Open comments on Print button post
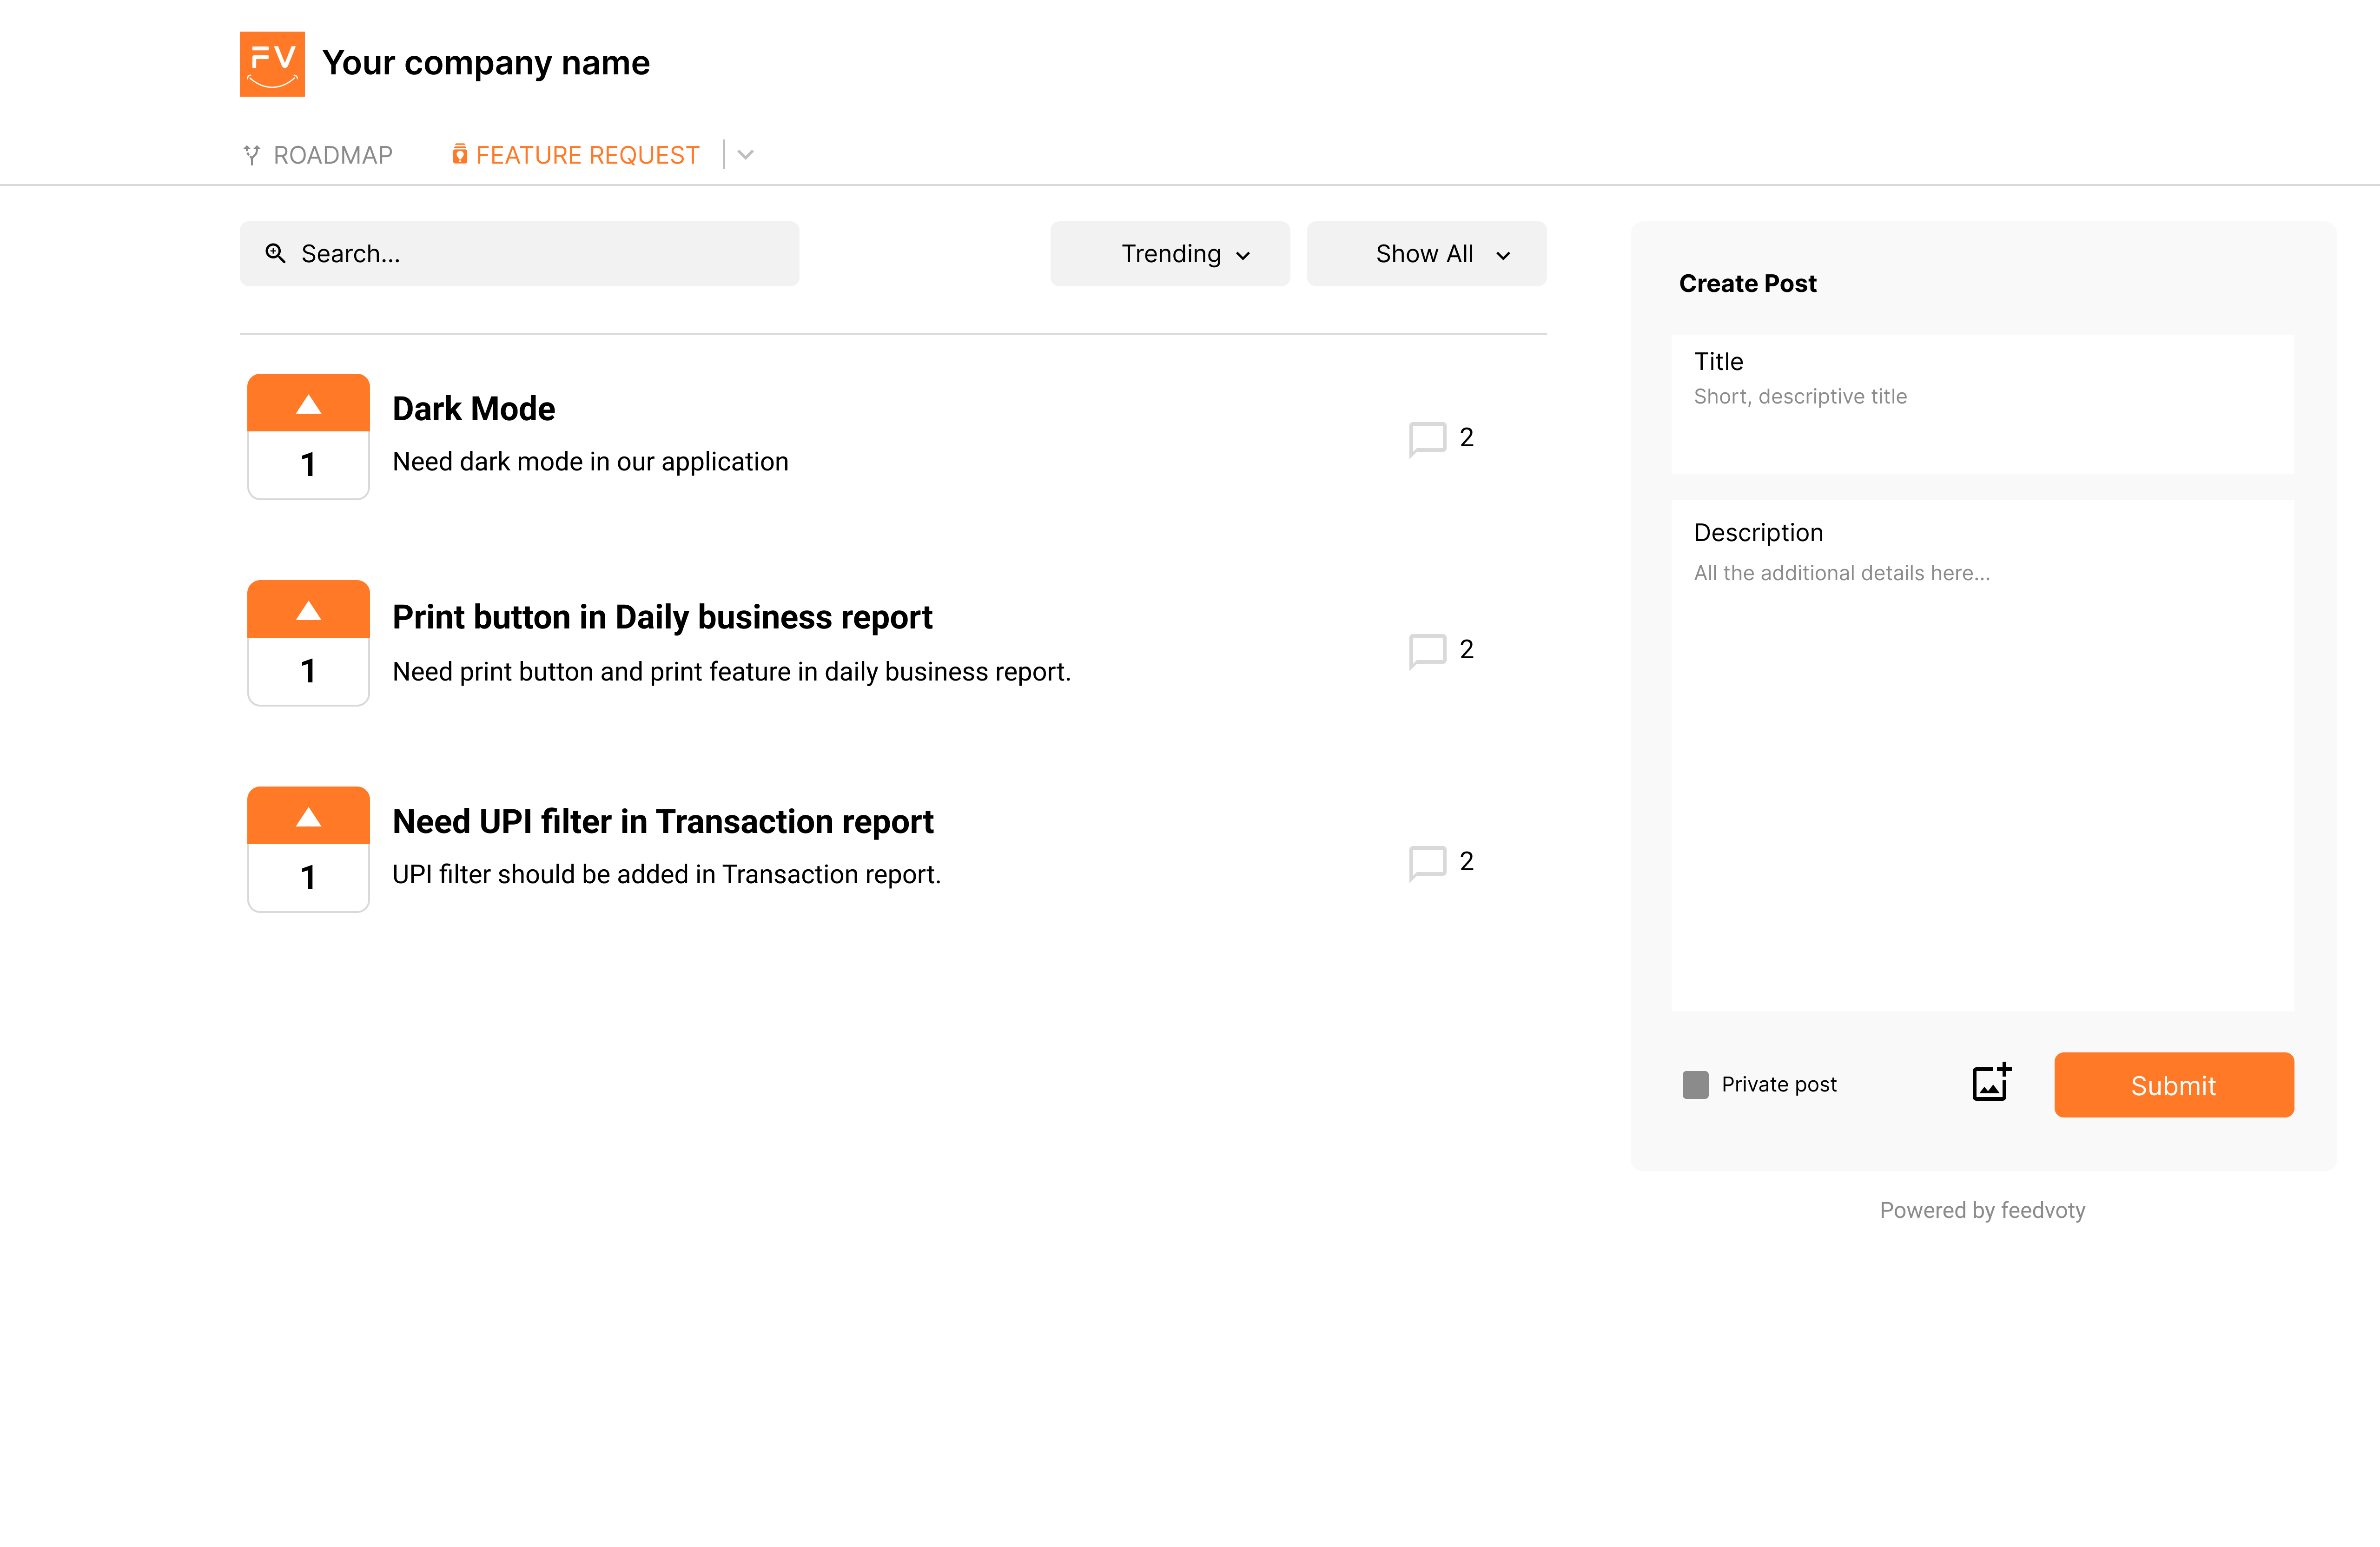The height and width of the screenshot is (1547, 2380). pos(1428,650)
